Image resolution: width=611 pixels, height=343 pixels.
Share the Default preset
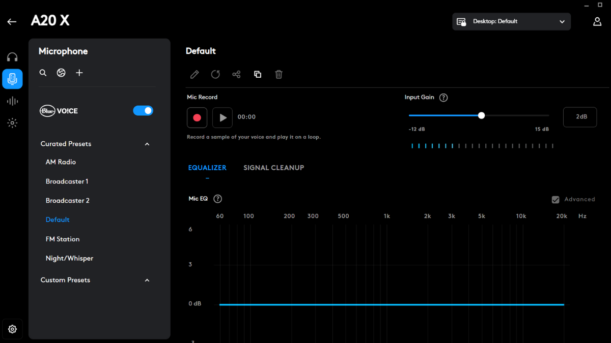pyautogui.click(x=236, y=75)
